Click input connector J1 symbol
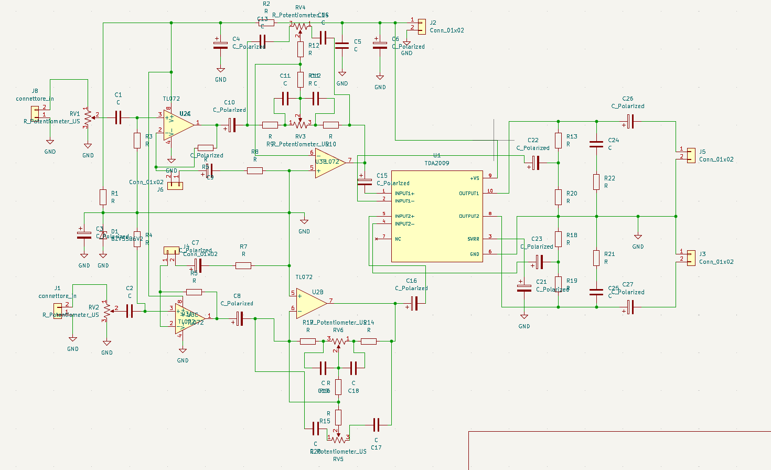Screen dimensions: 771x470 pyautogui.click(x=58, y=310)
